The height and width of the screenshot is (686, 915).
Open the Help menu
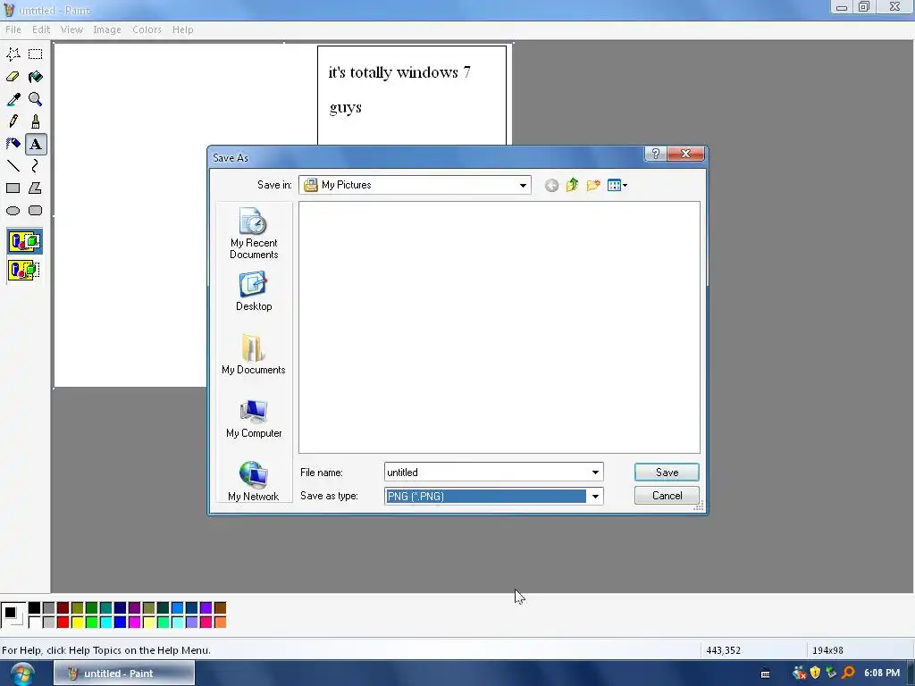182,29
